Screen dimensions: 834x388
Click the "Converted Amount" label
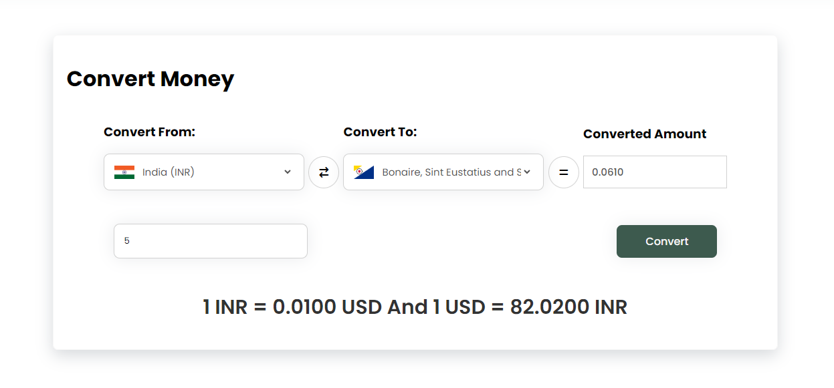pyautogui.click(x=645, y=134)
